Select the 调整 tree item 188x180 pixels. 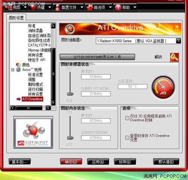coord(32,80)
